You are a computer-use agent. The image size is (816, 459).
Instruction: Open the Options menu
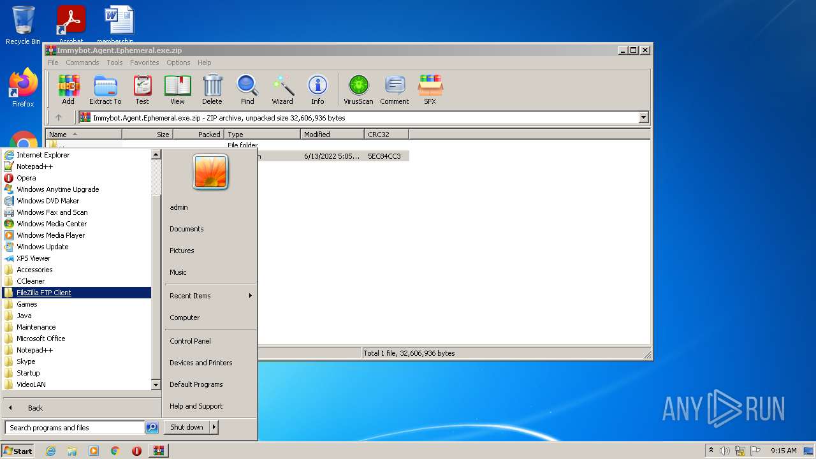pyautogui.click(x=178, y=62)
